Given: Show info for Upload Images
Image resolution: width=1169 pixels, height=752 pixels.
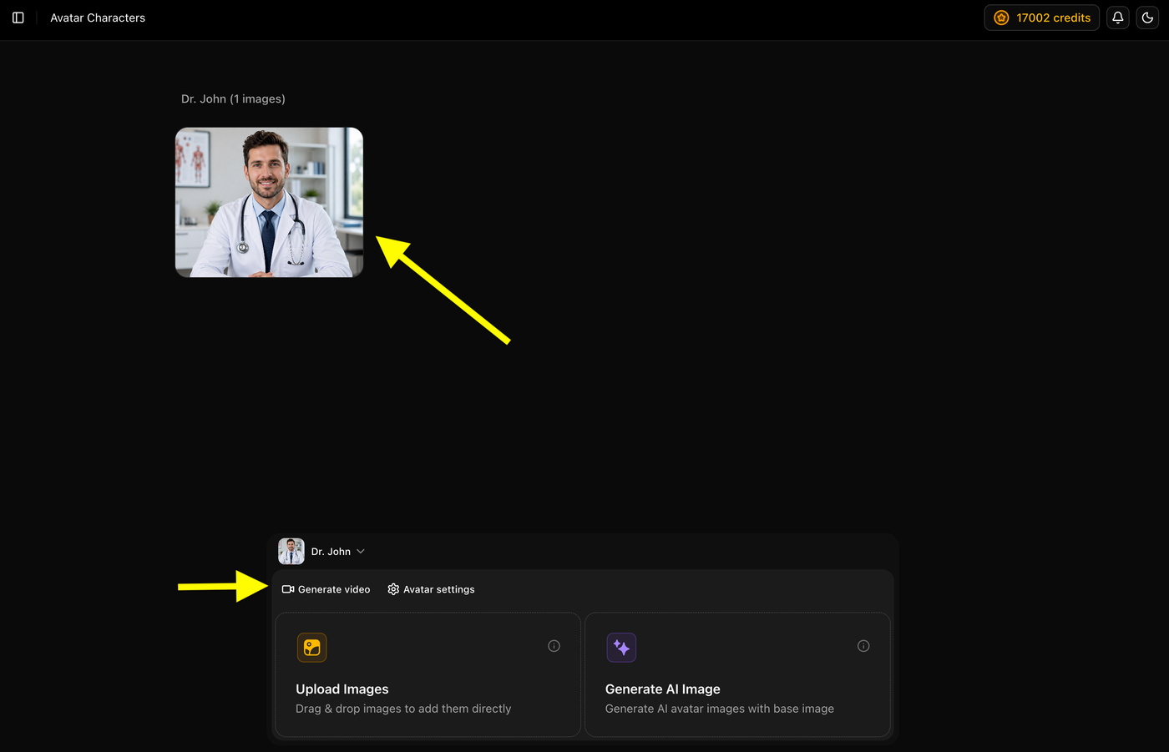Looking at the screenshot, I should click(x=554, y=646).
